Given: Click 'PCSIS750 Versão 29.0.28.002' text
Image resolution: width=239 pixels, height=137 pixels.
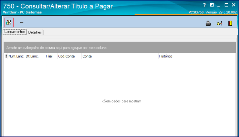Looking at the screenshot, I should point(213,12).
